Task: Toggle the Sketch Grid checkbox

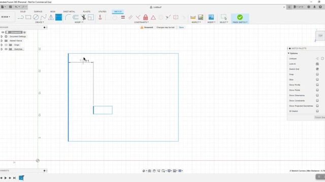Action: coord(317,69)
